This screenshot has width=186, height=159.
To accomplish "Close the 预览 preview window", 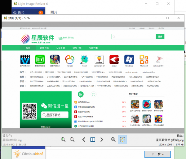I will pos(179,18).
